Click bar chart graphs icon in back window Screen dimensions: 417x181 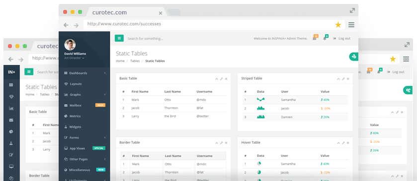[11, 108]
